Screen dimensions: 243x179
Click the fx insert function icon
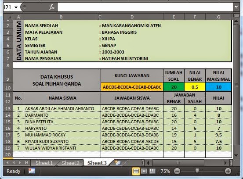52,7
